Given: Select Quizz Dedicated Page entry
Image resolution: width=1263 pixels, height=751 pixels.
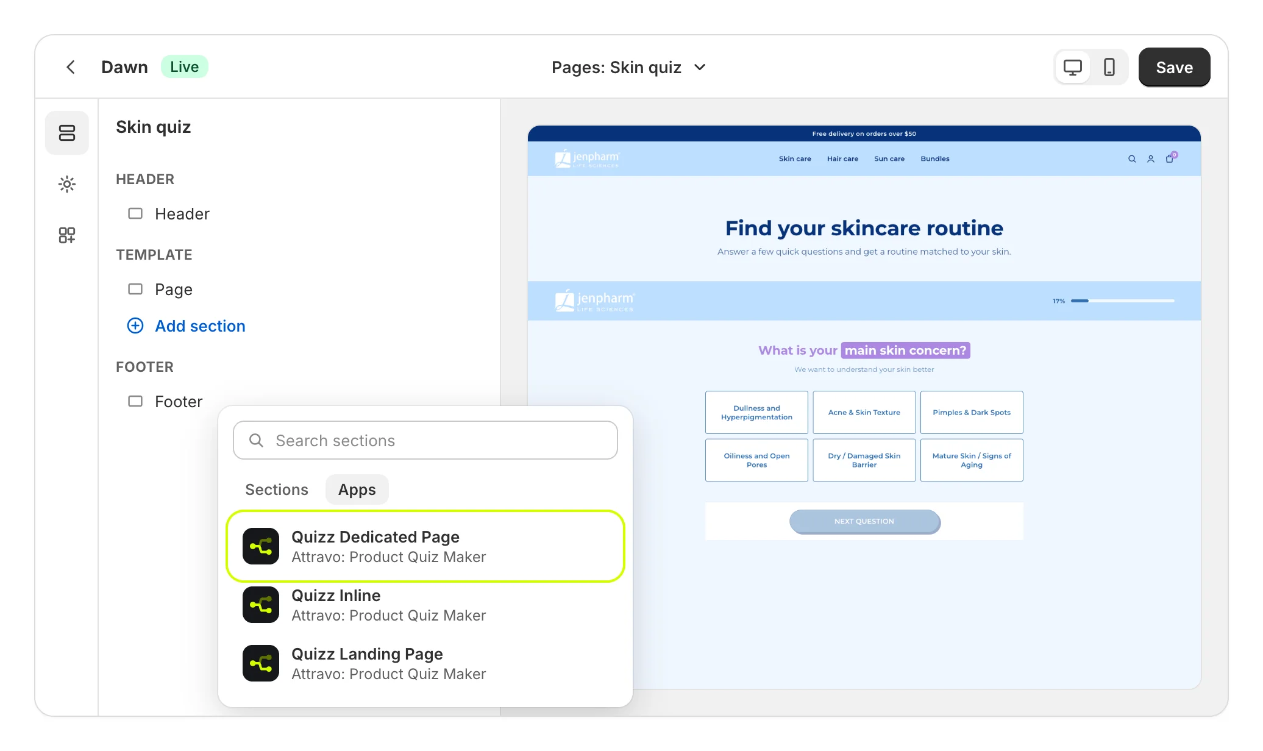Looking at the screenshot, I should tap(425, 546).
